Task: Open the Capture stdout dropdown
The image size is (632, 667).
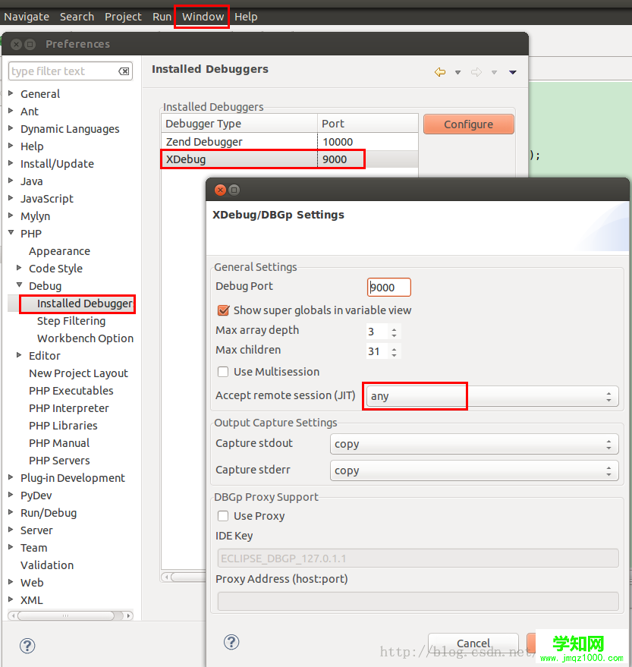Action: coord(474,444)
